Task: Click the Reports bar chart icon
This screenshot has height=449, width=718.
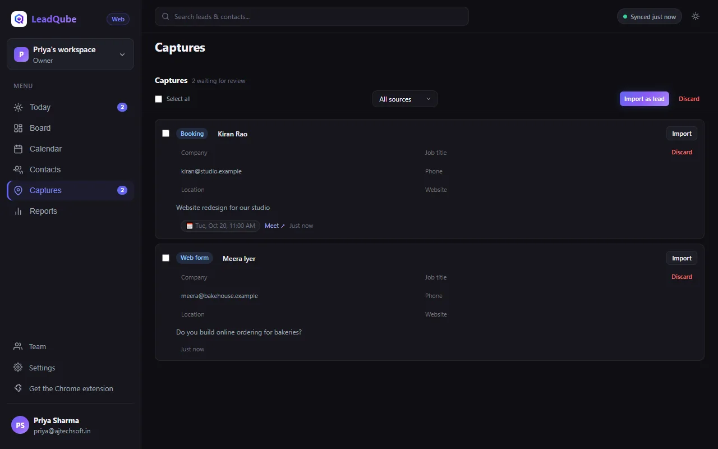Action: pyautogui.click(x=19, y=211)
